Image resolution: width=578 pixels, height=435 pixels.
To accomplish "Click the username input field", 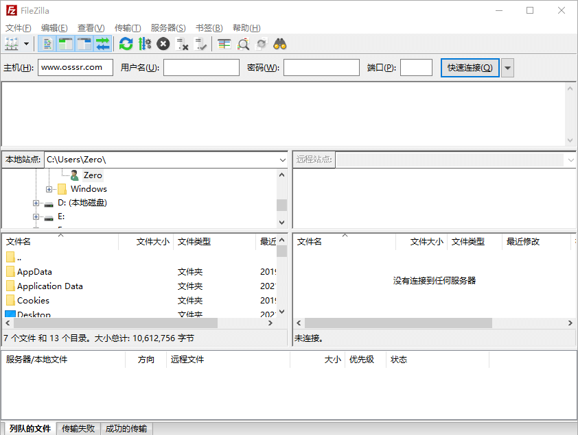I will tap(201, 68).
